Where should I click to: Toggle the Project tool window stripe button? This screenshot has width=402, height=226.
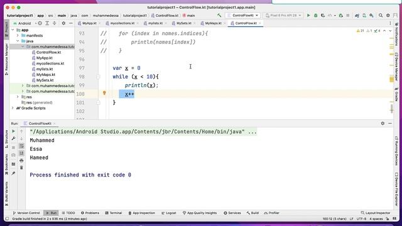7,30
